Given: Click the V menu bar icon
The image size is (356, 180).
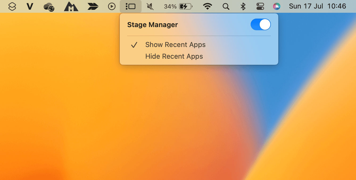Looking at the screenshot, I should (x=30, y=6).
